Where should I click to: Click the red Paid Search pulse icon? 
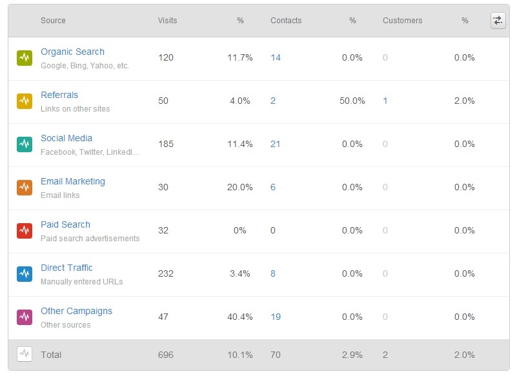coord(25,230)
